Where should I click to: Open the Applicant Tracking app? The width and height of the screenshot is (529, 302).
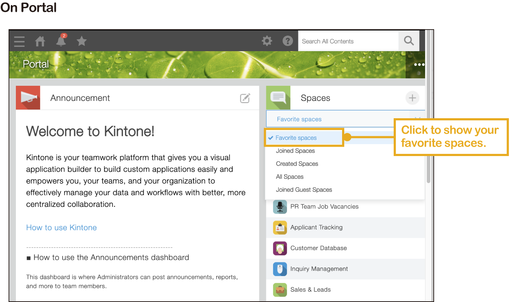click(x=316, y=227)
